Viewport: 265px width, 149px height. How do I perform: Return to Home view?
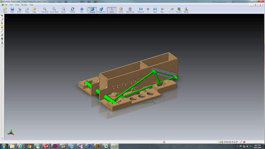click(121, 10)
